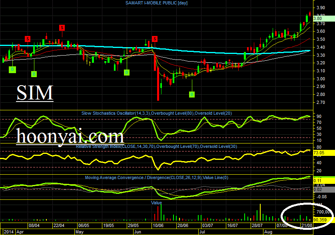
Task: Click the 3.00 price axis label
Action: pyautogui.click(x=321, y=79)
